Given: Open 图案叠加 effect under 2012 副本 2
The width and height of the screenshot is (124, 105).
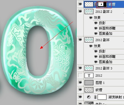Looking at the screenshot, I should pyautogui.click(x=106, y=34).
